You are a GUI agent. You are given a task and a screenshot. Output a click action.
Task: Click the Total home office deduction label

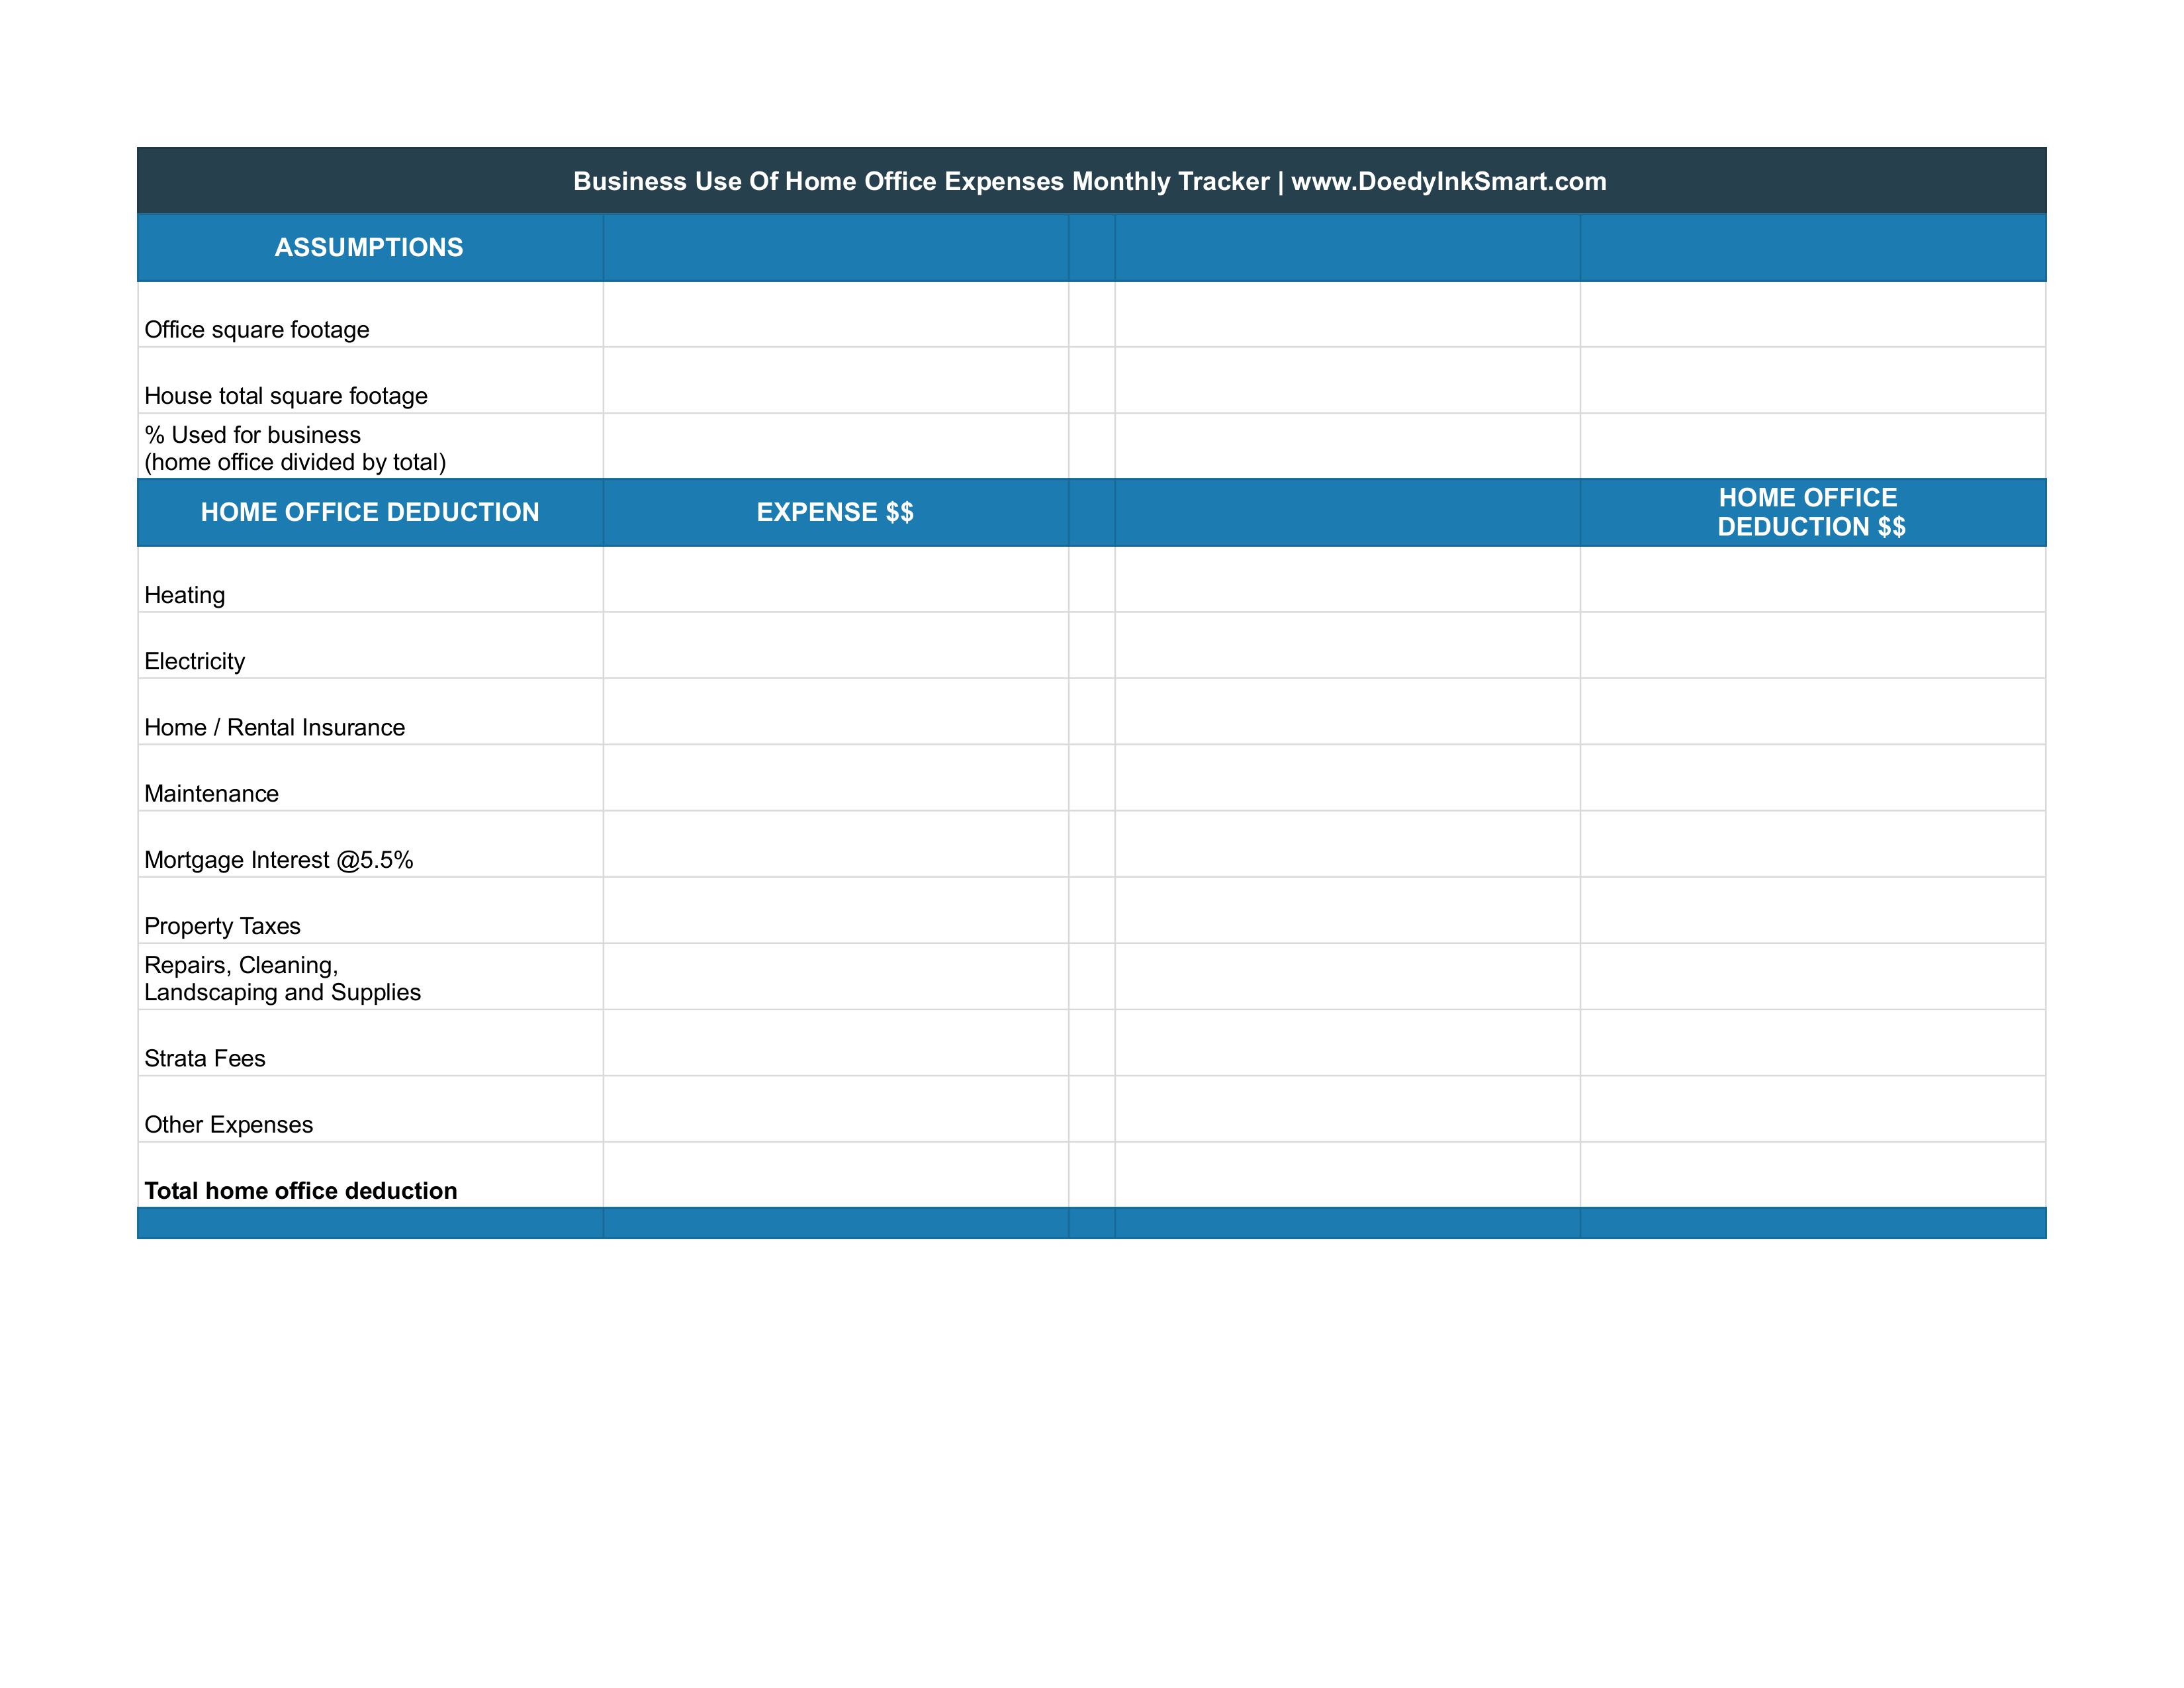[301, 1190]
